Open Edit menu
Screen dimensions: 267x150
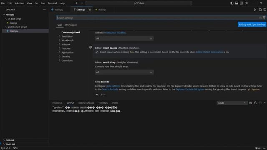[x=10, y=3]
